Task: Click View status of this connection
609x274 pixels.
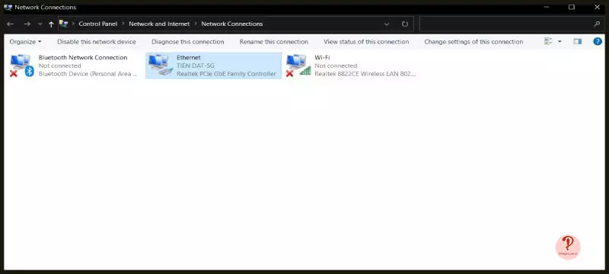Action: (366, 42)
